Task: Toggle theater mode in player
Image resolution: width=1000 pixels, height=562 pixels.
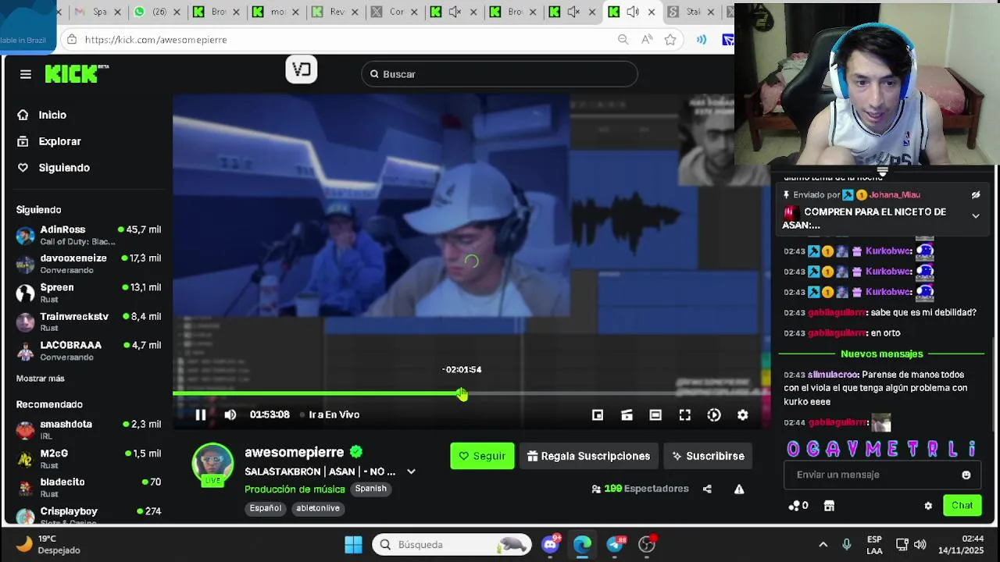Action: tap(655, 415)
